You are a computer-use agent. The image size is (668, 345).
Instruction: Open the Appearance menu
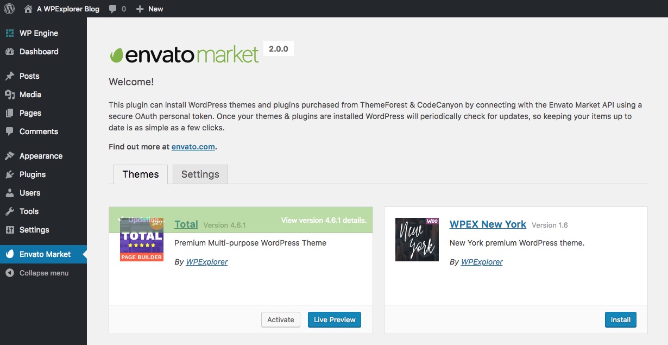coord(43,156)
